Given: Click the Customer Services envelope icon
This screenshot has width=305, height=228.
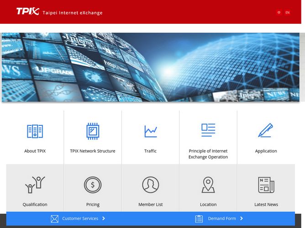Looking at the screenshot, I should click(54, 219).
